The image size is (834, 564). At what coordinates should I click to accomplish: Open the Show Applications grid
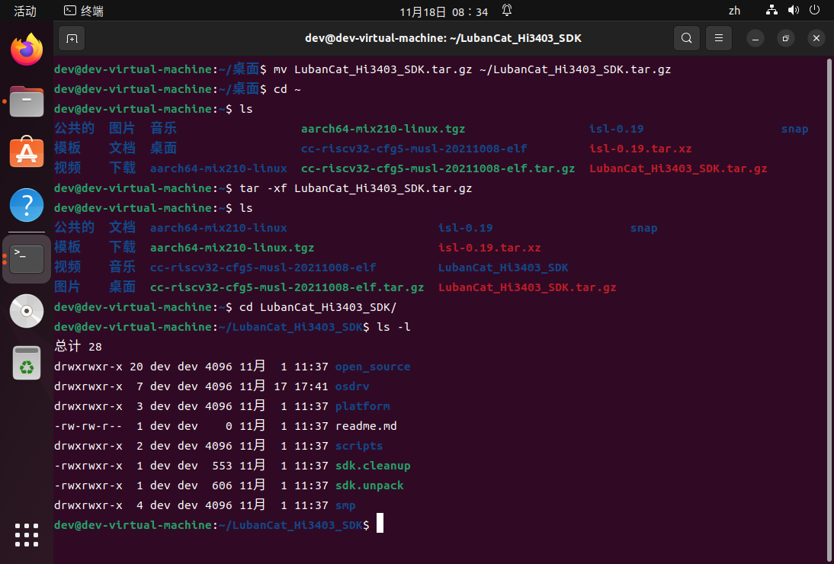coord(26,535)
